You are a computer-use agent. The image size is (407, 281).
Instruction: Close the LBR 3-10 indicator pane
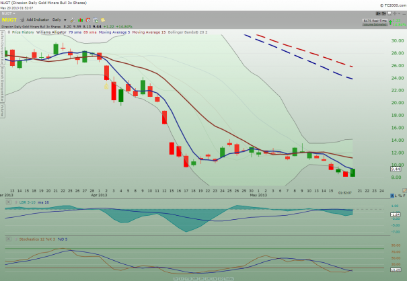pos(9,202)
